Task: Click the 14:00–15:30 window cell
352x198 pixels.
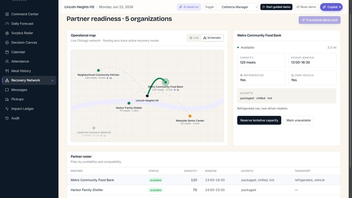Action: click(x=215, y=190)
